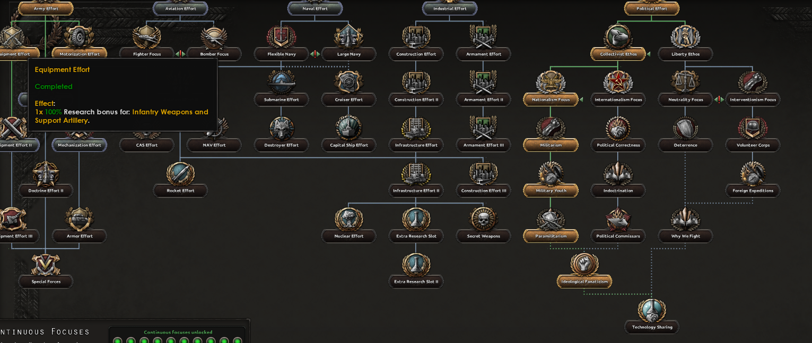Viewport: 812px width, 343px height.
Task: Click the Industrial Effort label
Action: (450, 8)
